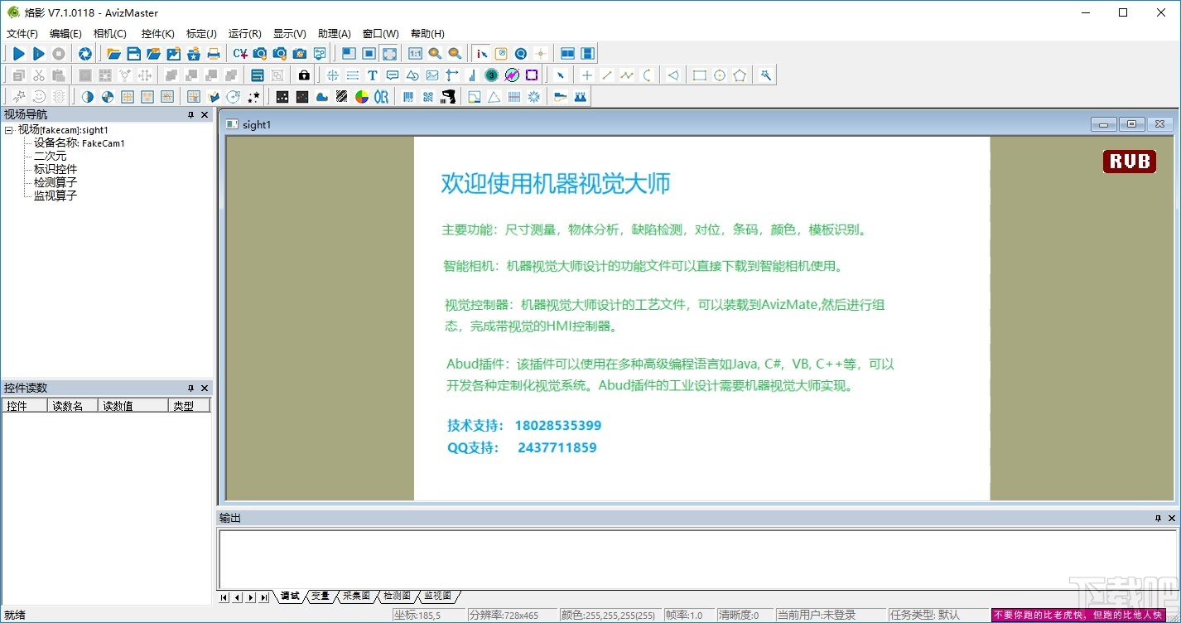
Task: Stop the running task
Action: point(58,53)
